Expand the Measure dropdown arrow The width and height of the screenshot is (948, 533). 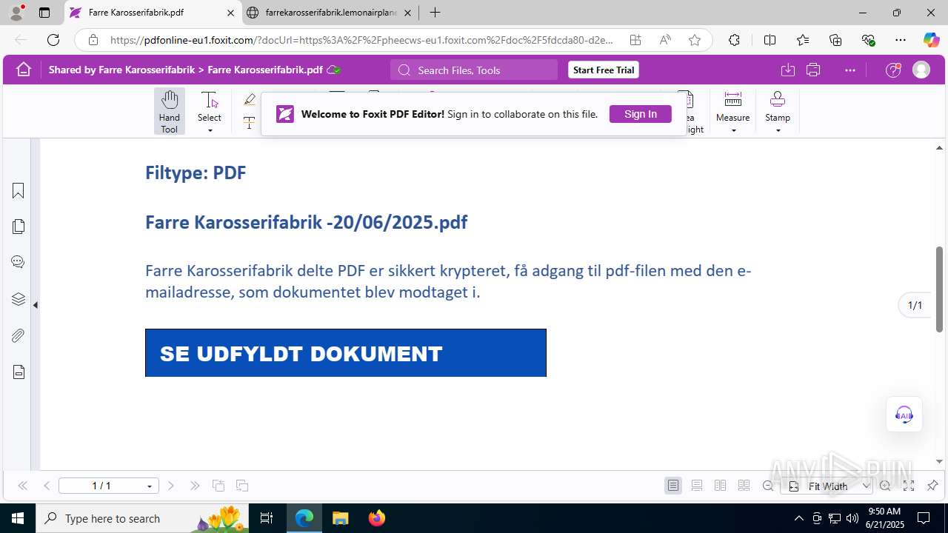coord(733,131)
